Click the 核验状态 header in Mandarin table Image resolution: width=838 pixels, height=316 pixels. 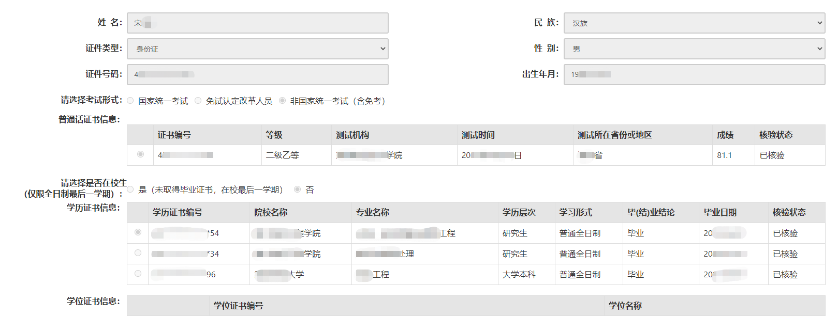[x=775, y=135]
